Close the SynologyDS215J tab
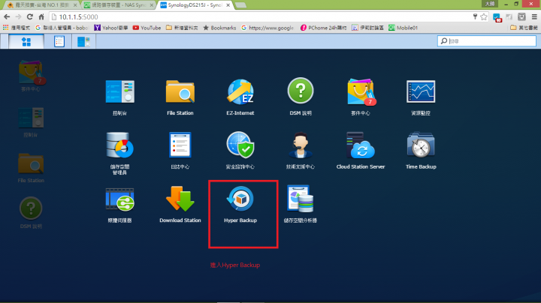Image resolution: width=541 pixels, height=303 pixels. point(228,5)
